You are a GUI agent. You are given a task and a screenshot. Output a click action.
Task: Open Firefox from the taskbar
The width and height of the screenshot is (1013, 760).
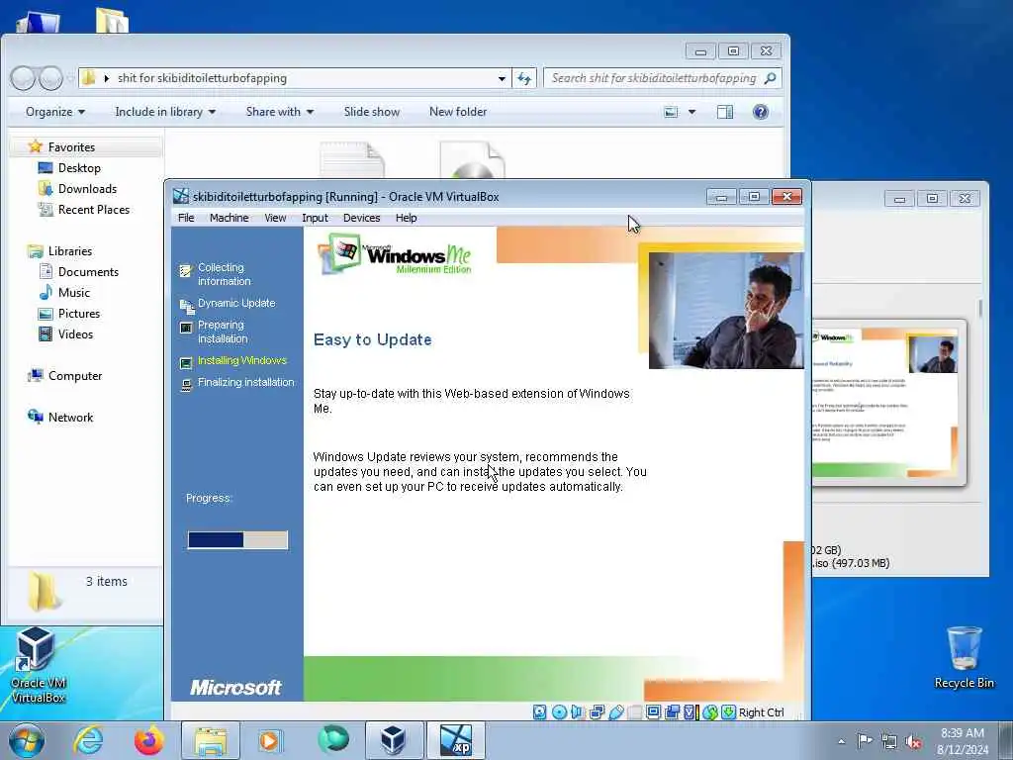pyautogui.click(x=148, y=740)
